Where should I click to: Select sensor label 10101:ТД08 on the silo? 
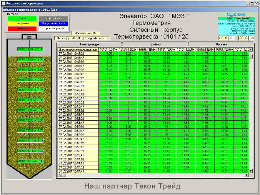(30, 120)
